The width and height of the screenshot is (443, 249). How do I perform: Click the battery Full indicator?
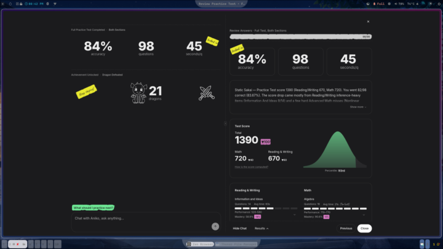click(379, 4)
